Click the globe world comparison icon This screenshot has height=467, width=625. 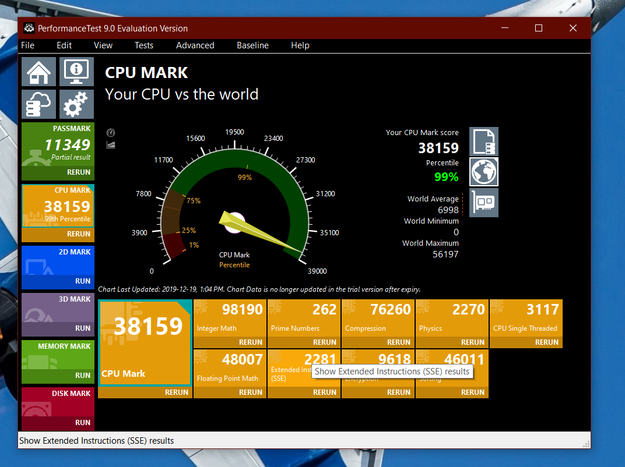coord(484,172)
